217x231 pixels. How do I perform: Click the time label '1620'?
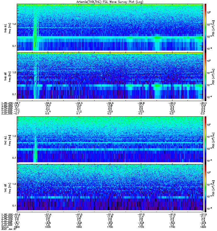(48, 227)
